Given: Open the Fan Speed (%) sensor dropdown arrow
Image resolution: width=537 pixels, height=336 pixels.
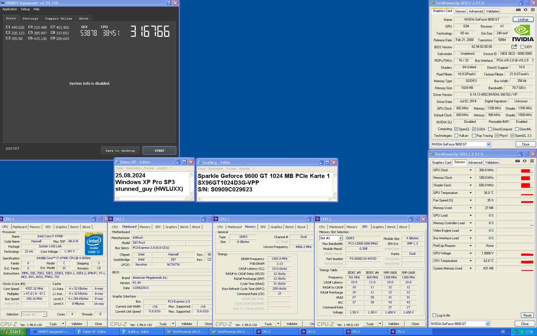Looking at the screenshot, I should [x=470, y=200].
